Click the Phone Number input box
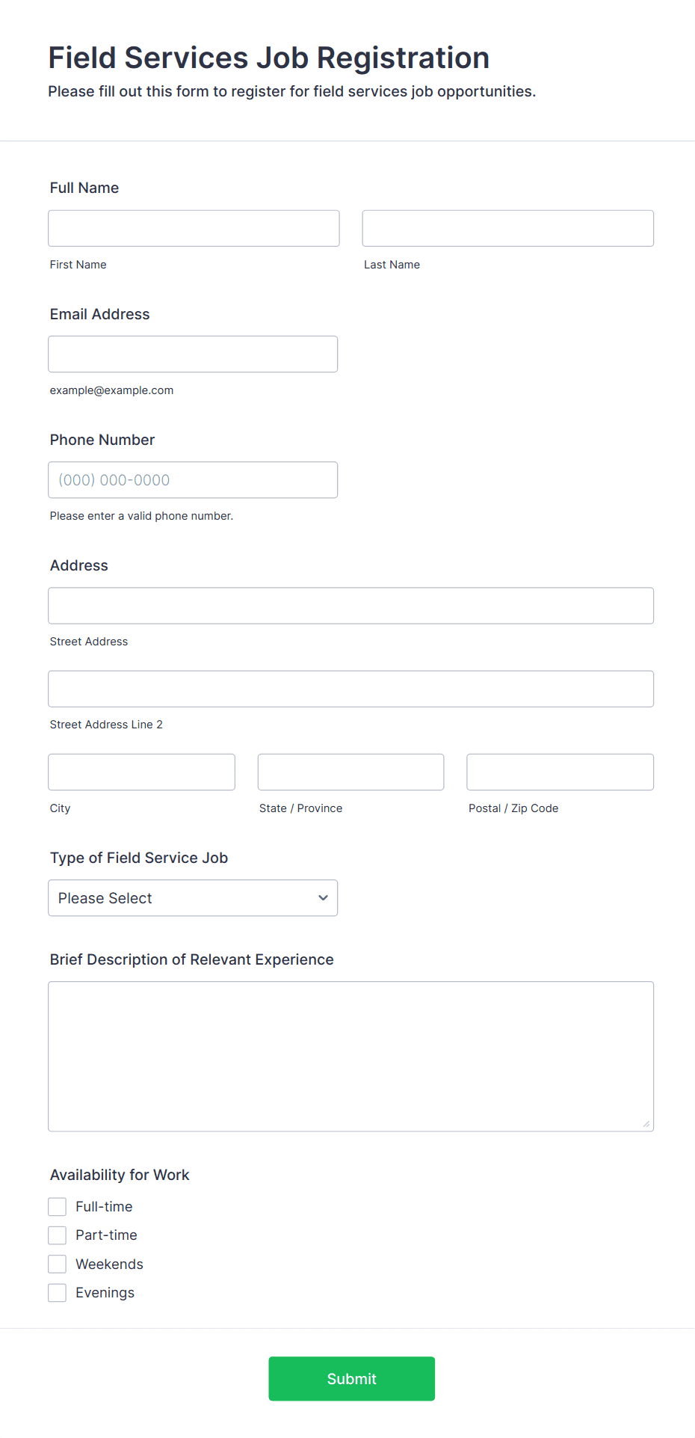 [193, 479]
